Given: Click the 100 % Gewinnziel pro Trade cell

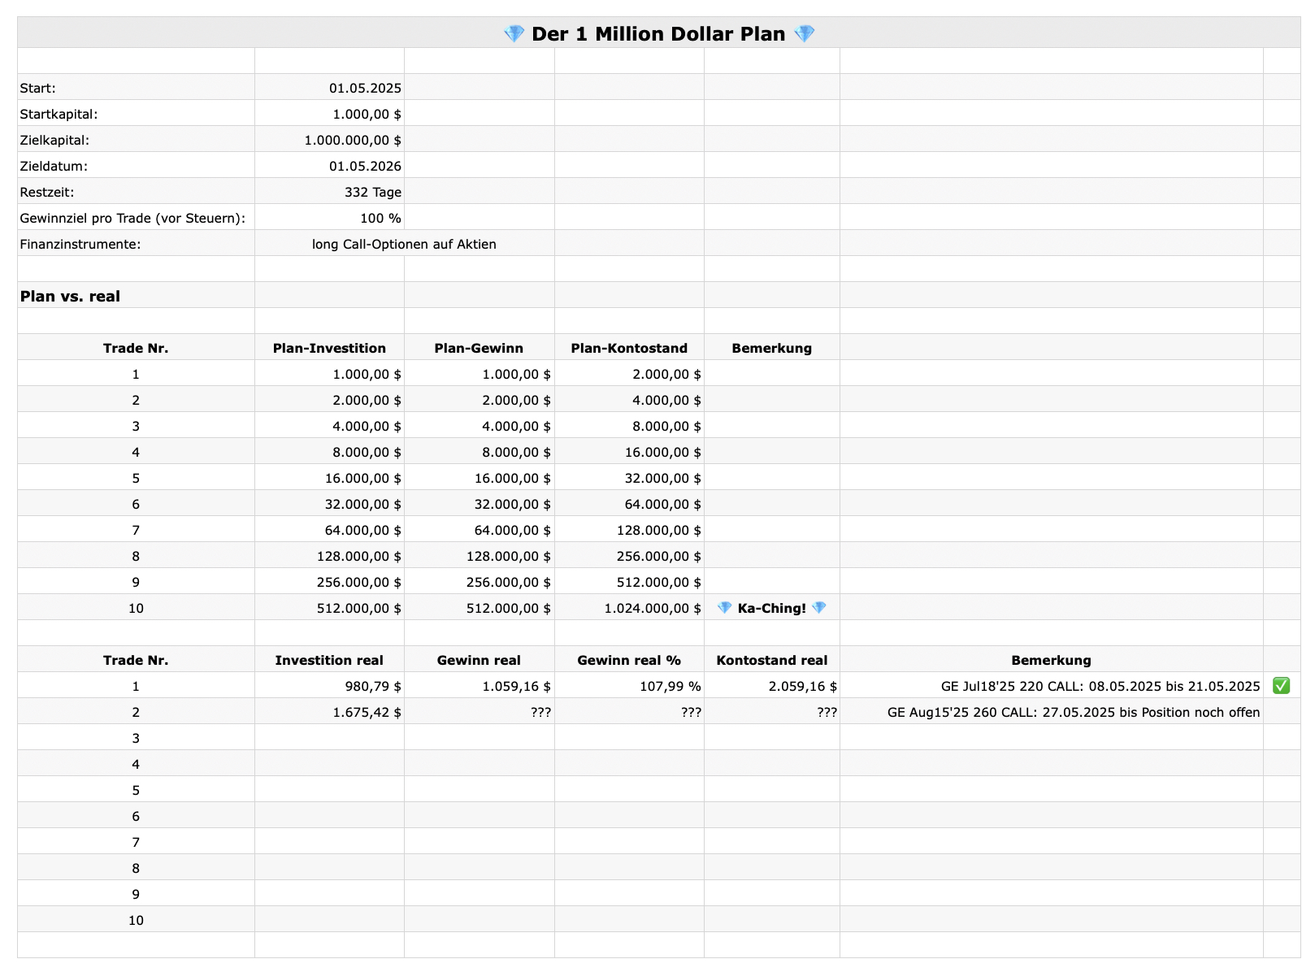Looking at the screenshot, I should [380, 218].
